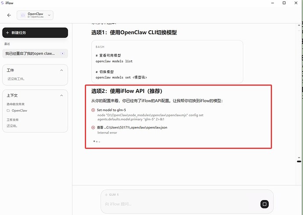
Task: Minimize the iFlow window
Action: click(272, 3)
